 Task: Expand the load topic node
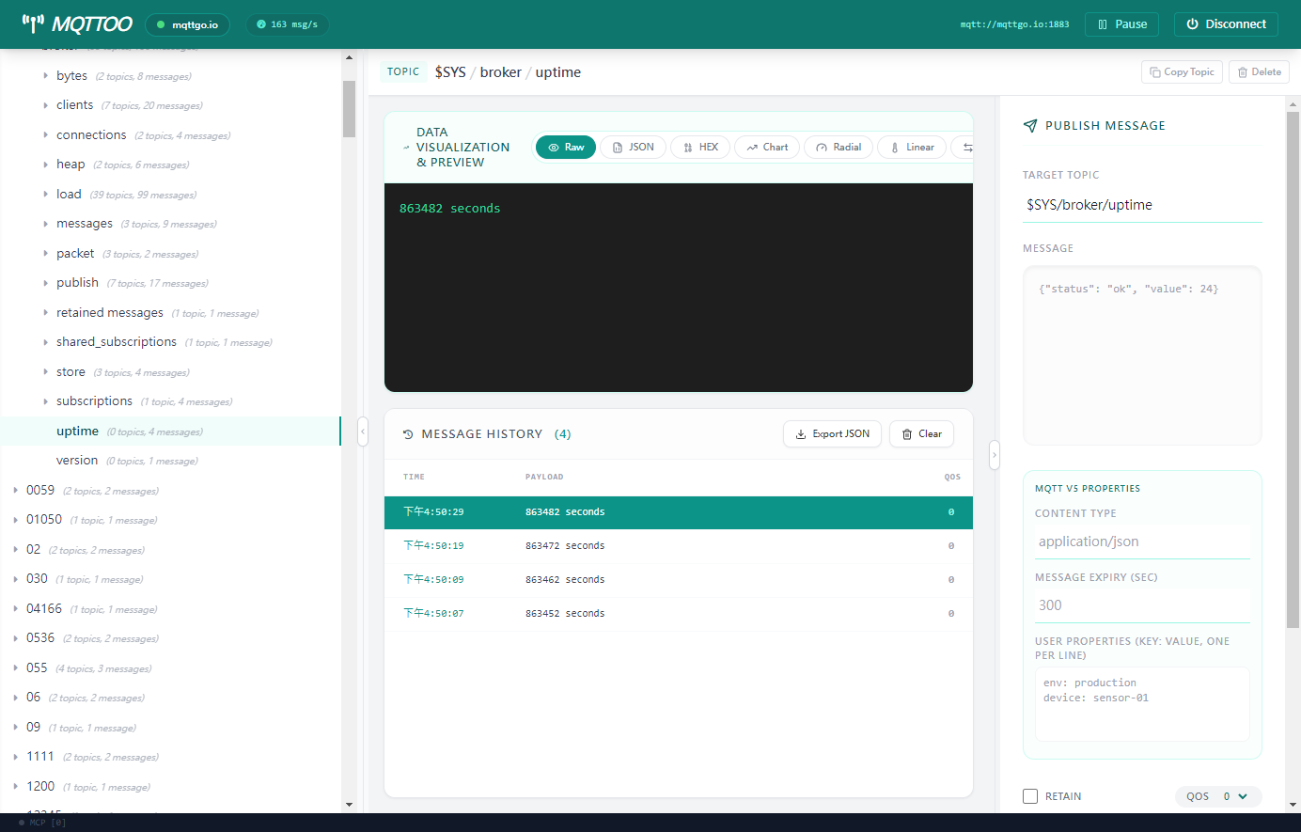coord(45,195)
